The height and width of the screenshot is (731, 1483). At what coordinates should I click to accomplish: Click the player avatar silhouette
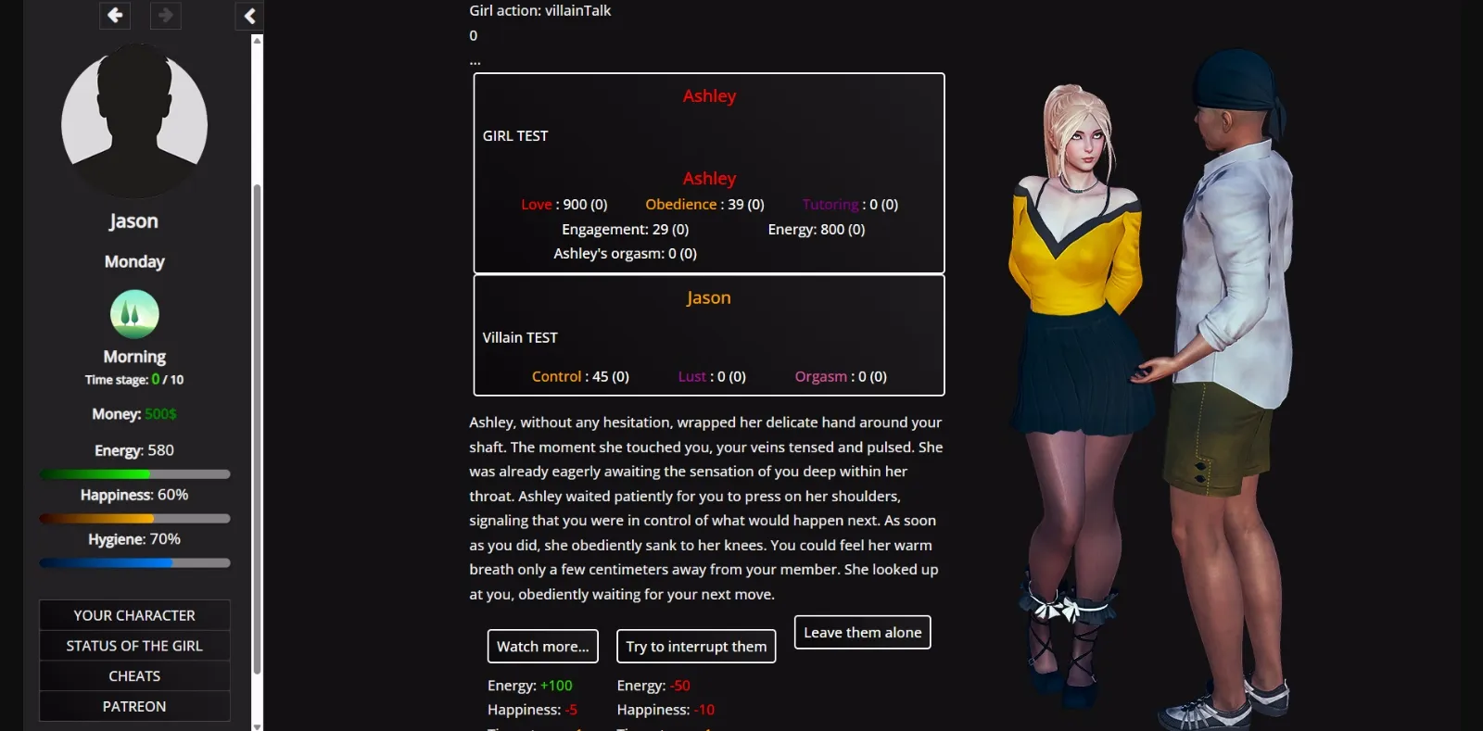134,121
